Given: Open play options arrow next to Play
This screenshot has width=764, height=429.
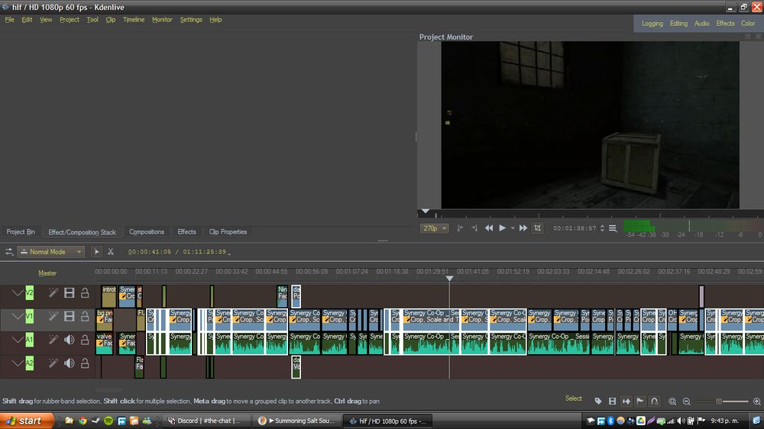Looking at the screenshot, I should point(513,228).
